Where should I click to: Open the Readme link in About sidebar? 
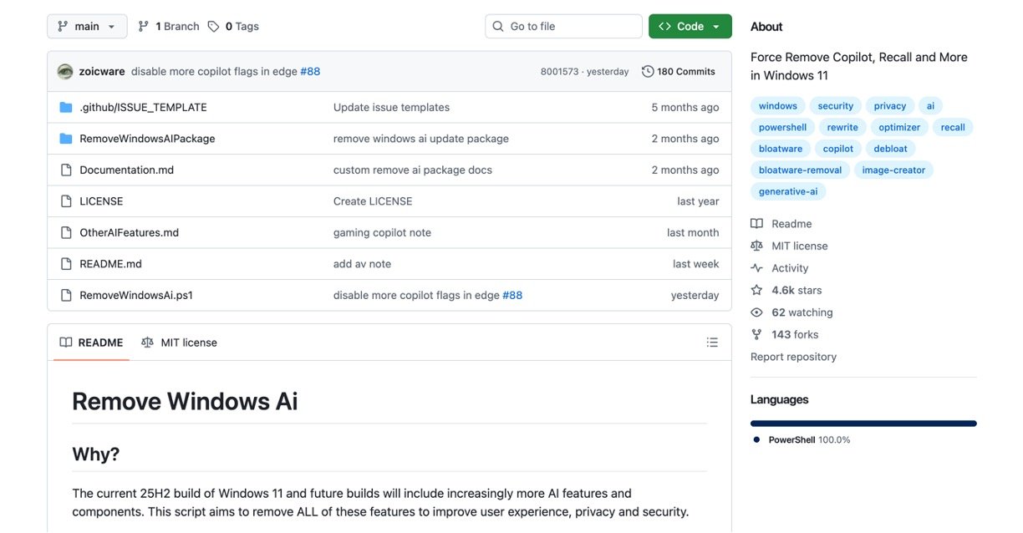791,224
